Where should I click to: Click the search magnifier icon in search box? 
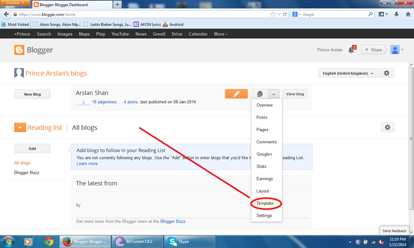coord(371,15)
